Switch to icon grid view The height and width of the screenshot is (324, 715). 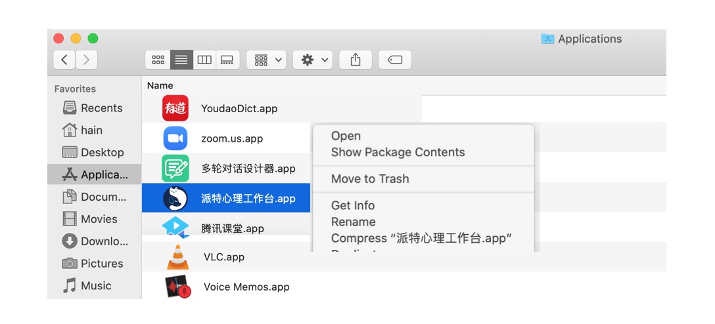158,60
